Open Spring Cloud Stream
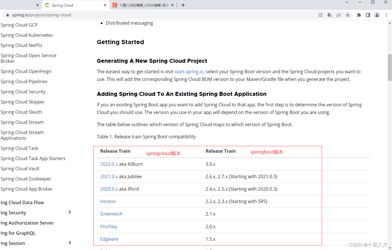 tap(22, 122)
